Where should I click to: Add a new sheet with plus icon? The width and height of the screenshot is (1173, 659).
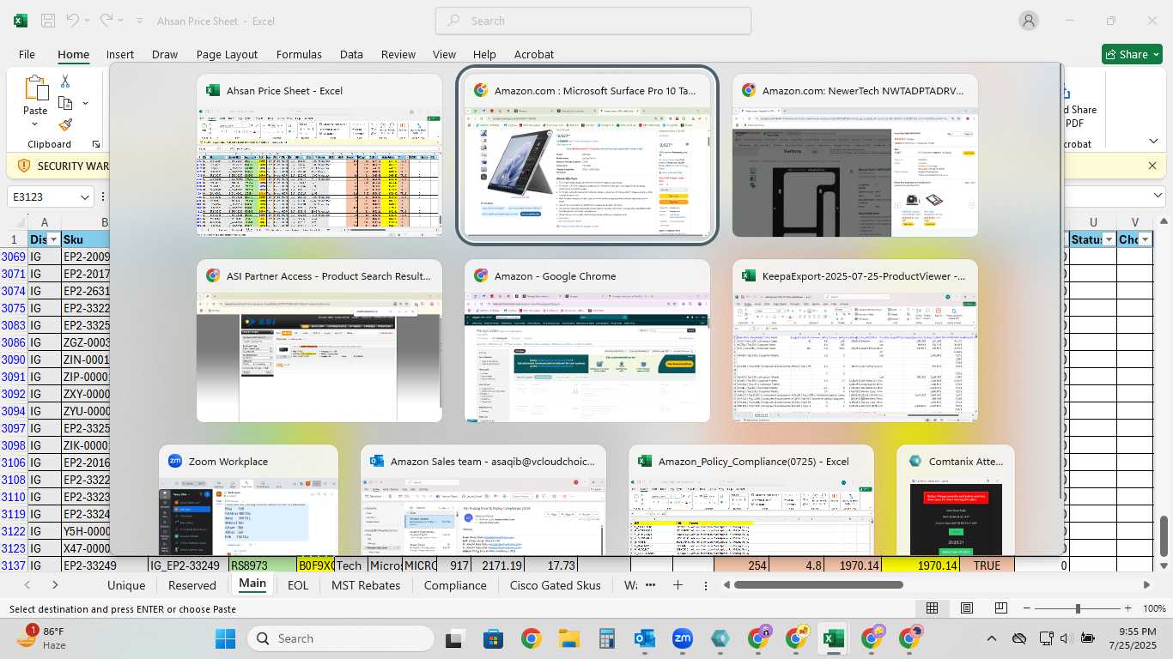[x=678, y=585]
